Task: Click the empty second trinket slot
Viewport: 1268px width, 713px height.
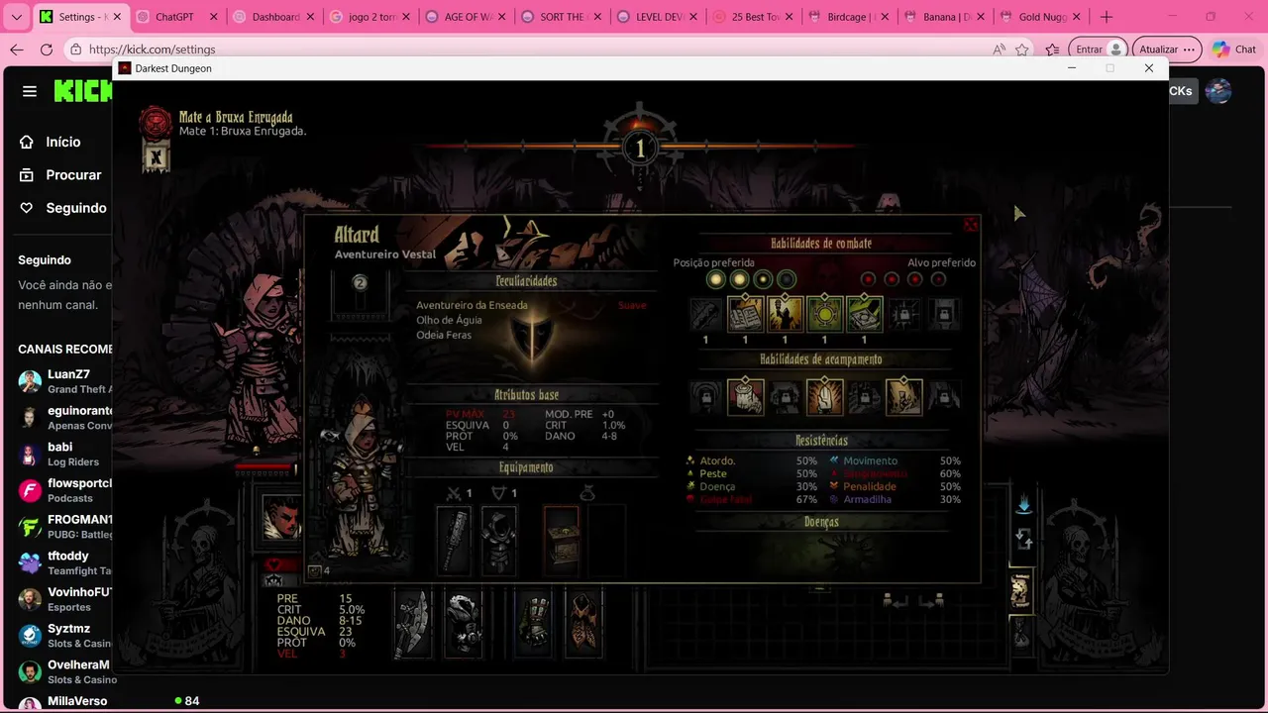Action: point(606,540)
